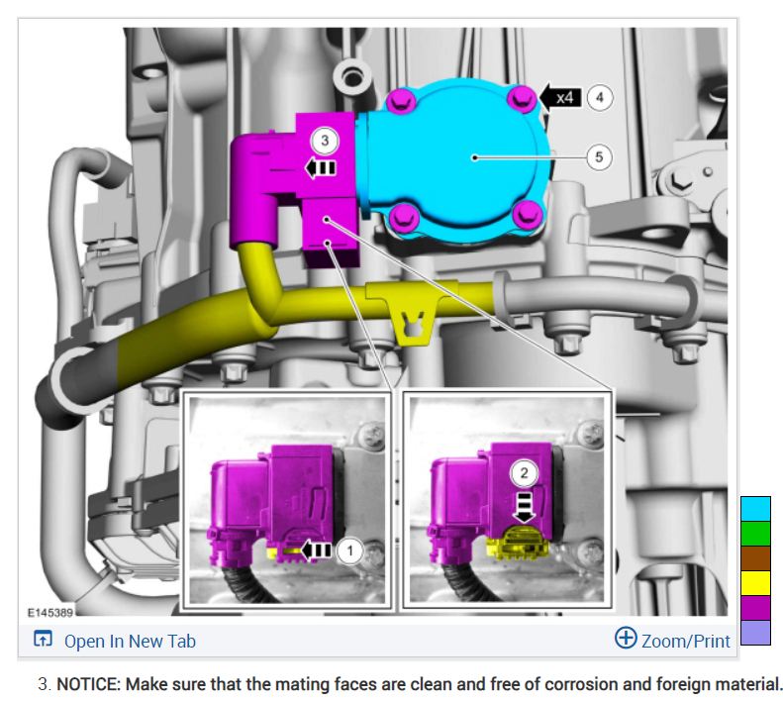Select the green color swatch

pyautogui.click(x=755, y=534)
